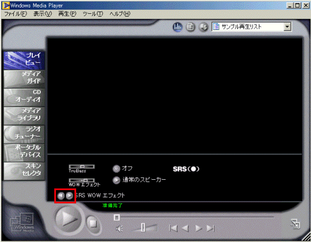Show previous settings panel with left arrow

tap(61, 196)
